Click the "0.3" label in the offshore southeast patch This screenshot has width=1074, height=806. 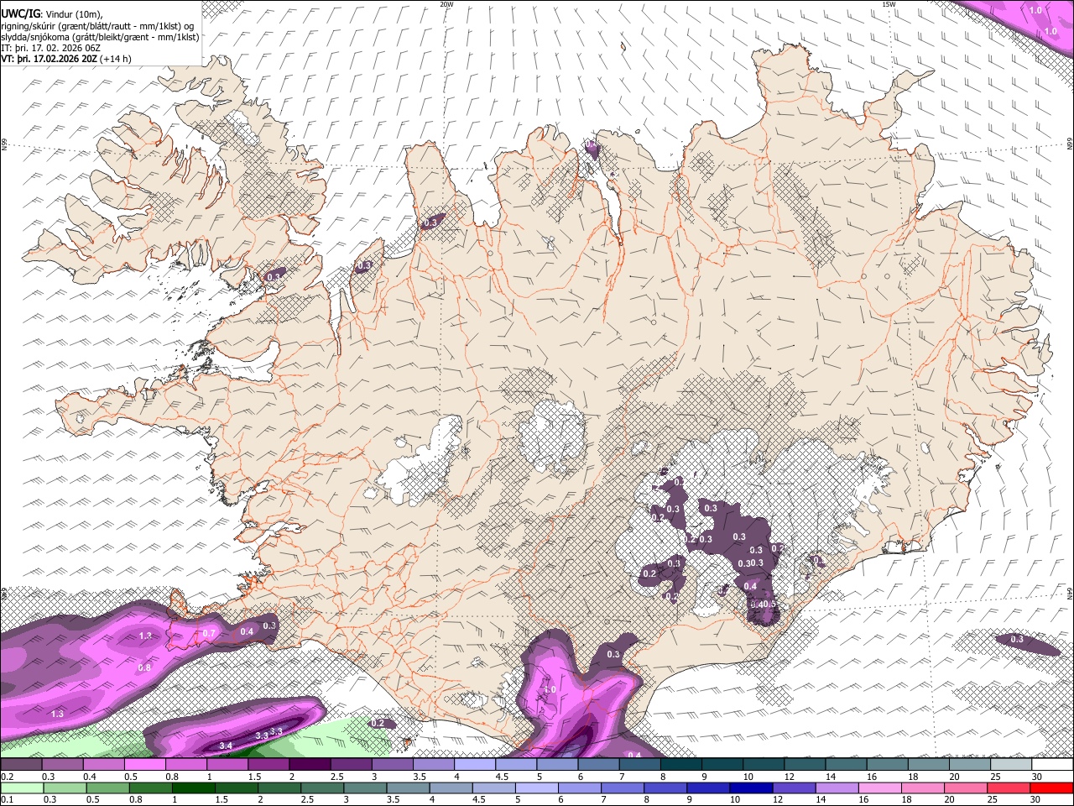coord(1017,640)
